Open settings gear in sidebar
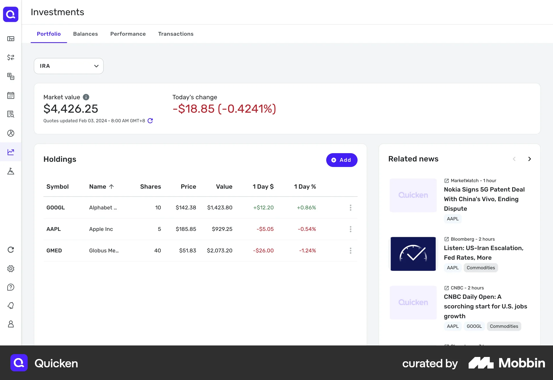 (11, 269)
